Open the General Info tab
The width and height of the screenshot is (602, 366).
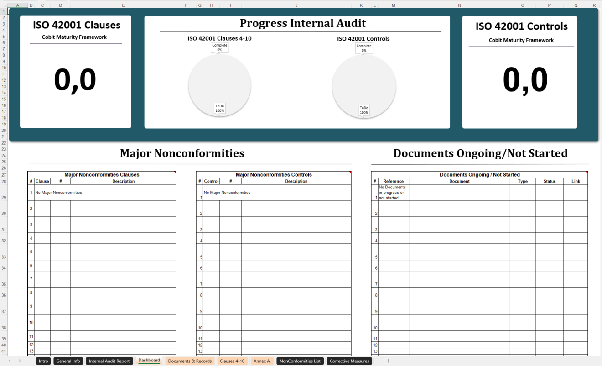(x=67, y=361)
